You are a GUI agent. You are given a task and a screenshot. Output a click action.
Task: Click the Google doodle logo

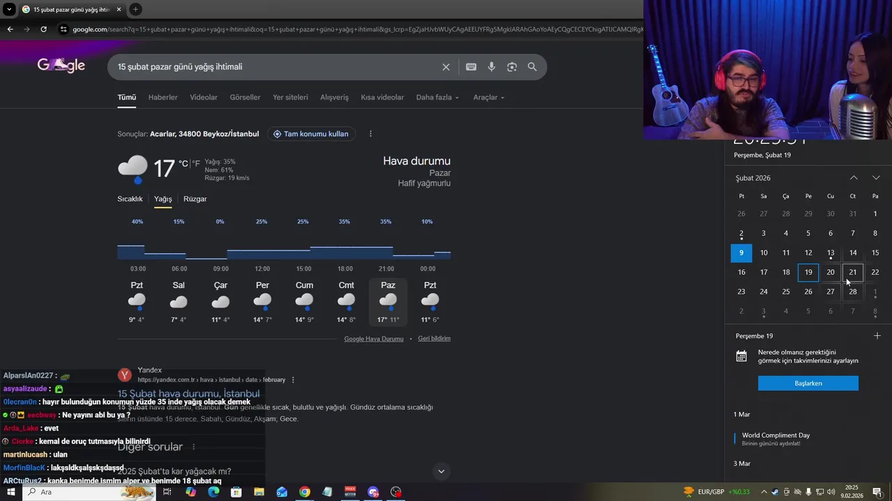[x=61, y=65]
